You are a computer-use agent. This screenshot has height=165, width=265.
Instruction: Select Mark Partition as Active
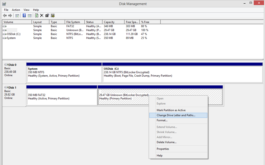click(171, 110)
